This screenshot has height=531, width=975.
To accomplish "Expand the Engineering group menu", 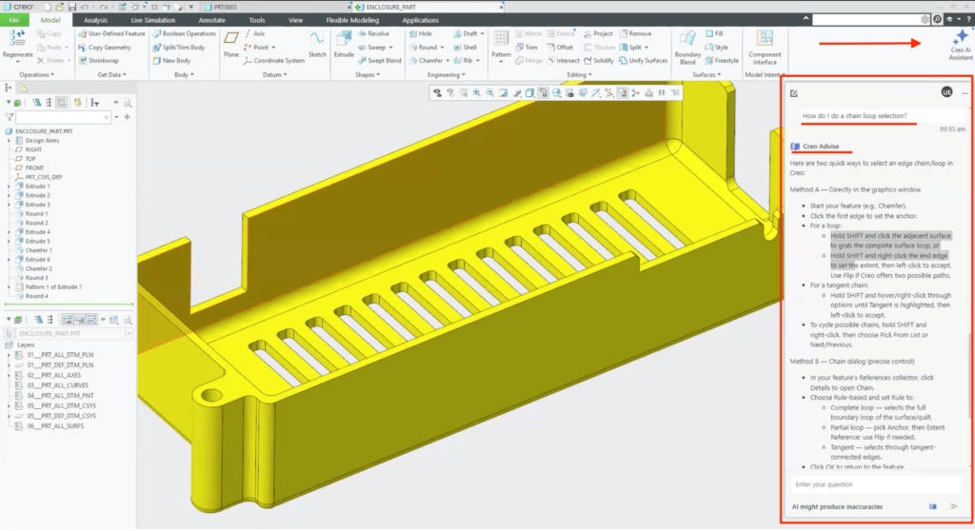I will tap(447, 74).
